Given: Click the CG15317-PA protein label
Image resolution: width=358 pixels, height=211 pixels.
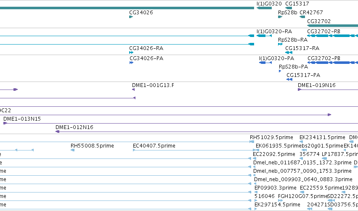Looking at the screenshot, I should pos(303,75).
